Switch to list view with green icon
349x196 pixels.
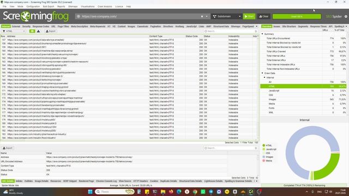[x=32, y=32]
